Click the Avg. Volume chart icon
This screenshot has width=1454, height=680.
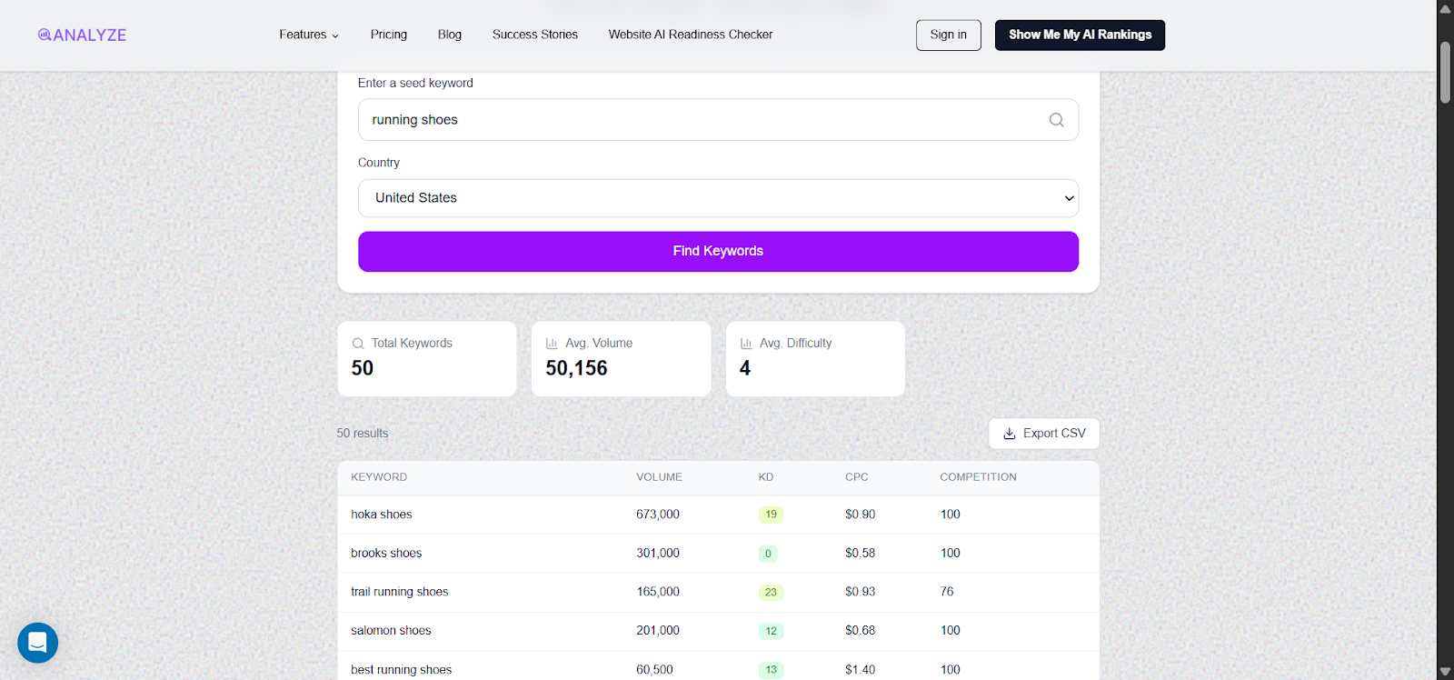coord(552,344)
